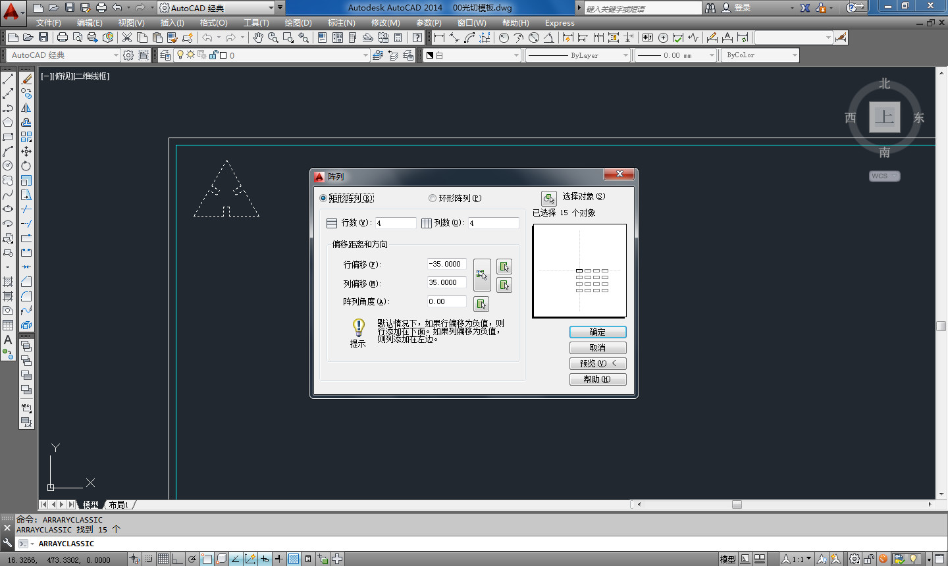Viewport: 948px width, 566px height.
Task: Open Layer Properties Manager icon
Action: tap(165, 55)
